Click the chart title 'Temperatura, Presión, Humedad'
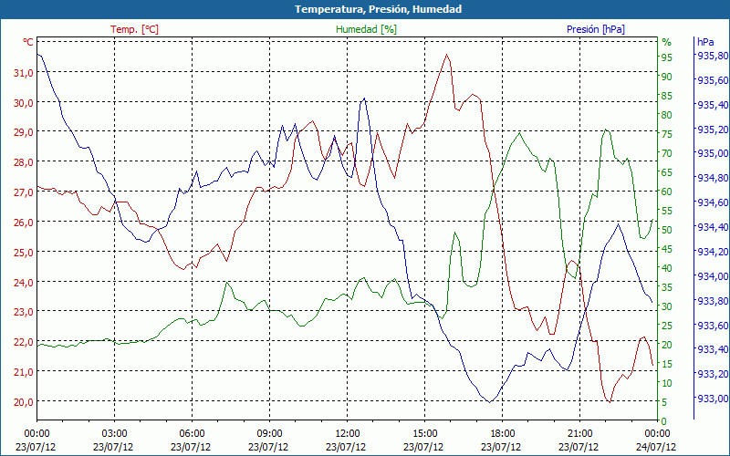Viewport: 730px width, 456px height. point(378,9)
